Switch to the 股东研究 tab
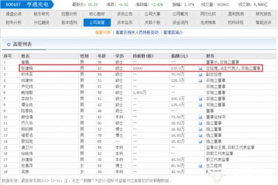 tap(41, 14)
